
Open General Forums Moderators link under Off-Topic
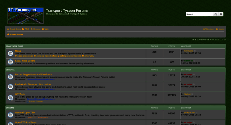coord(41,99)
